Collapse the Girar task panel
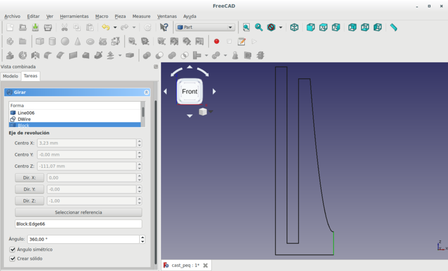The height and width of the screenshot is (271, 448). click(x=146, y=92)
